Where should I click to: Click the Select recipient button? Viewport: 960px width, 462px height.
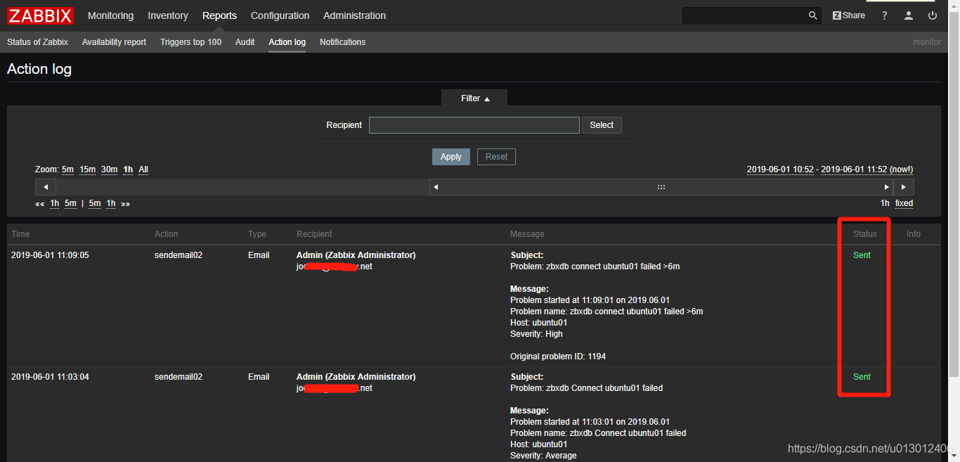(x=602, y=125)
